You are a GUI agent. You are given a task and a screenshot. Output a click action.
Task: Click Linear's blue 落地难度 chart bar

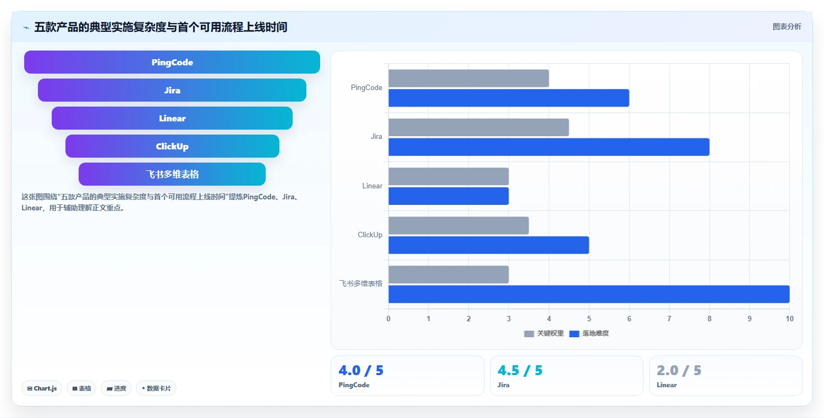(x=448, y=196)
